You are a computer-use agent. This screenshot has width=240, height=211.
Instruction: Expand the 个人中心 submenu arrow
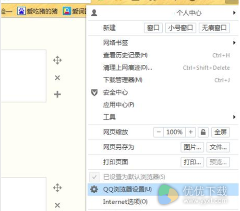click(x=234, y=12)
